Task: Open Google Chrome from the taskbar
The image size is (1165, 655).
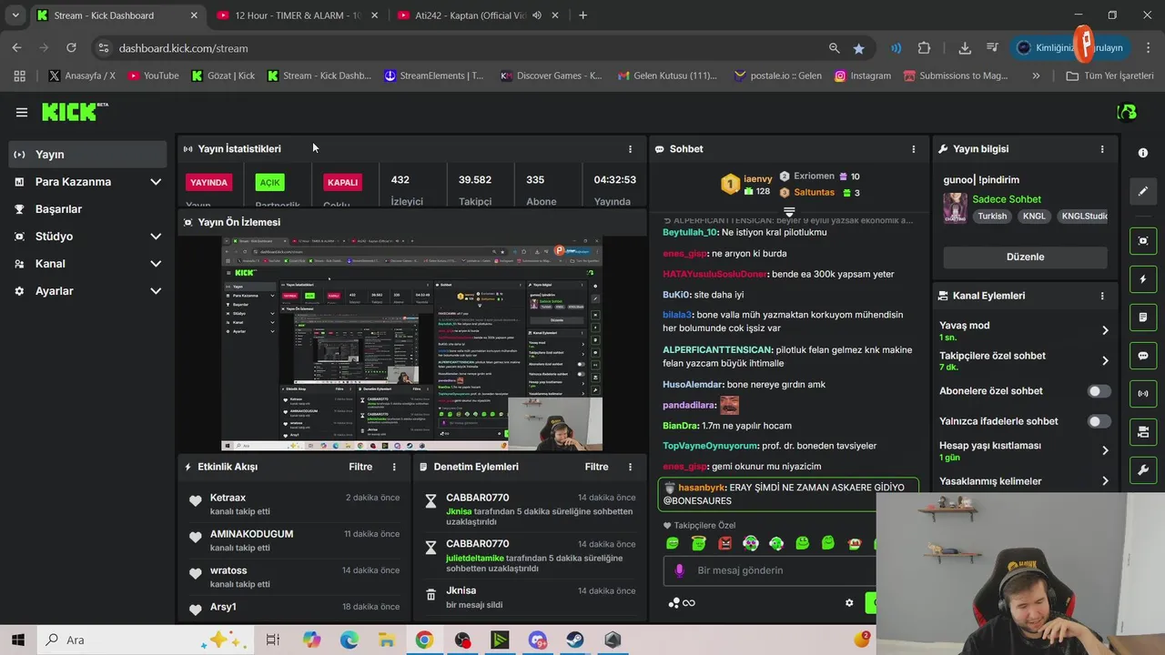Action: (x=424, y=640)
